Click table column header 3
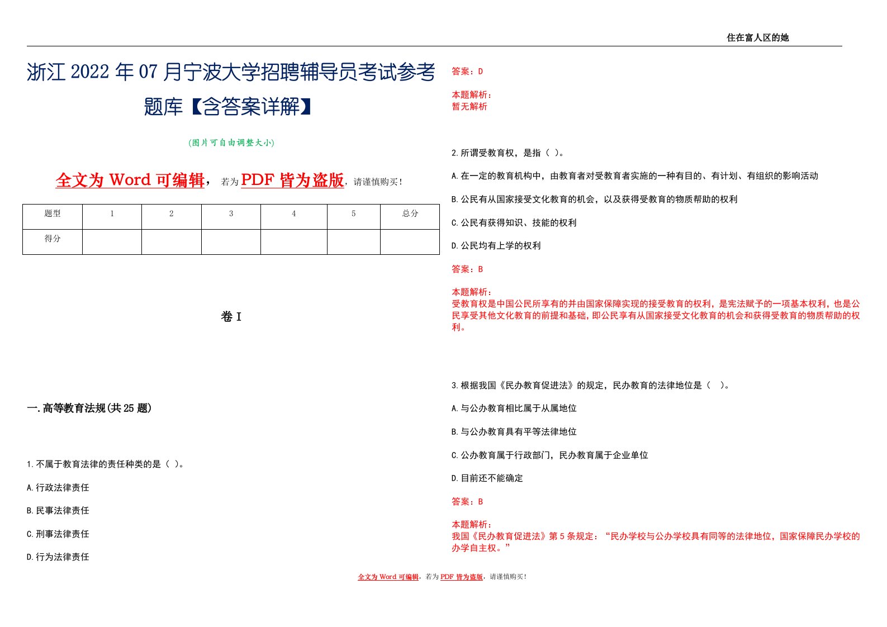 point(231,217)
